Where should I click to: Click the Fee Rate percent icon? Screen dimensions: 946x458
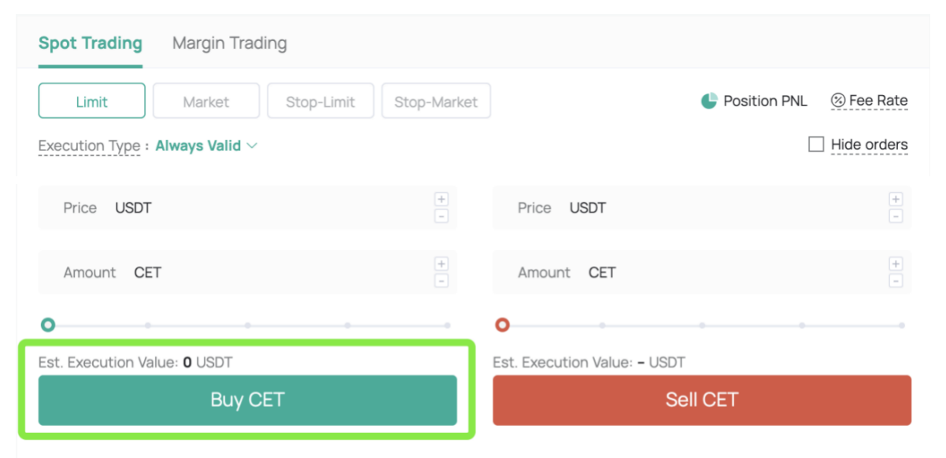(x=838, y=101)
